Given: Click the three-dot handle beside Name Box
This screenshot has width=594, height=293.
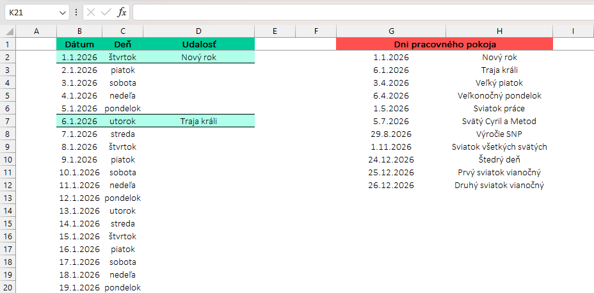Looking at the screenshot, I should point(77,13).
